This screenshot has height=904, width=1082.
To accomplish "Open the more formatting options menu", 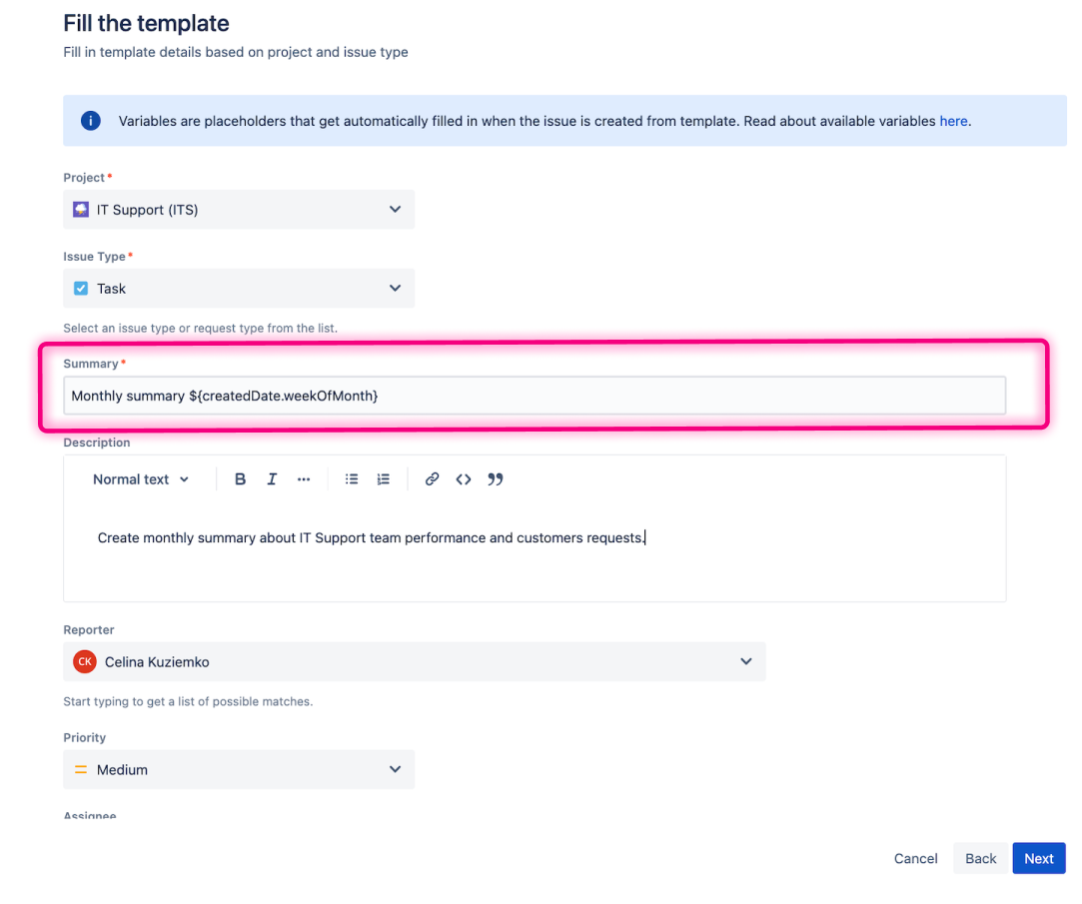I will (x=304, y=478).
